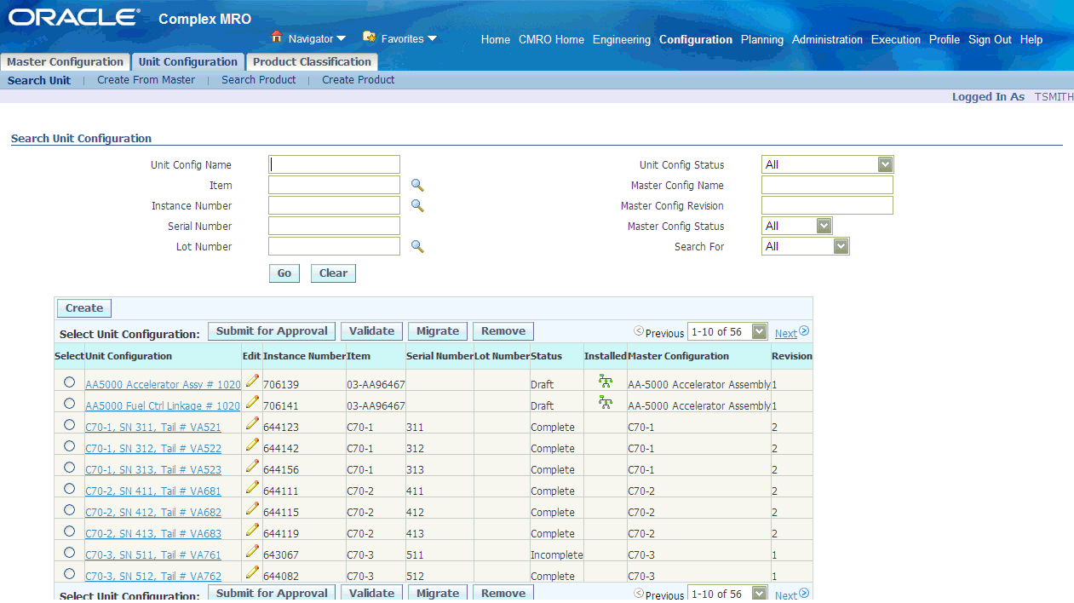The width and height of the screenshot is (1074, 603).
Task: Open Master Config Status dropdown
Action: pyautogui.click(x=796, y=226)
